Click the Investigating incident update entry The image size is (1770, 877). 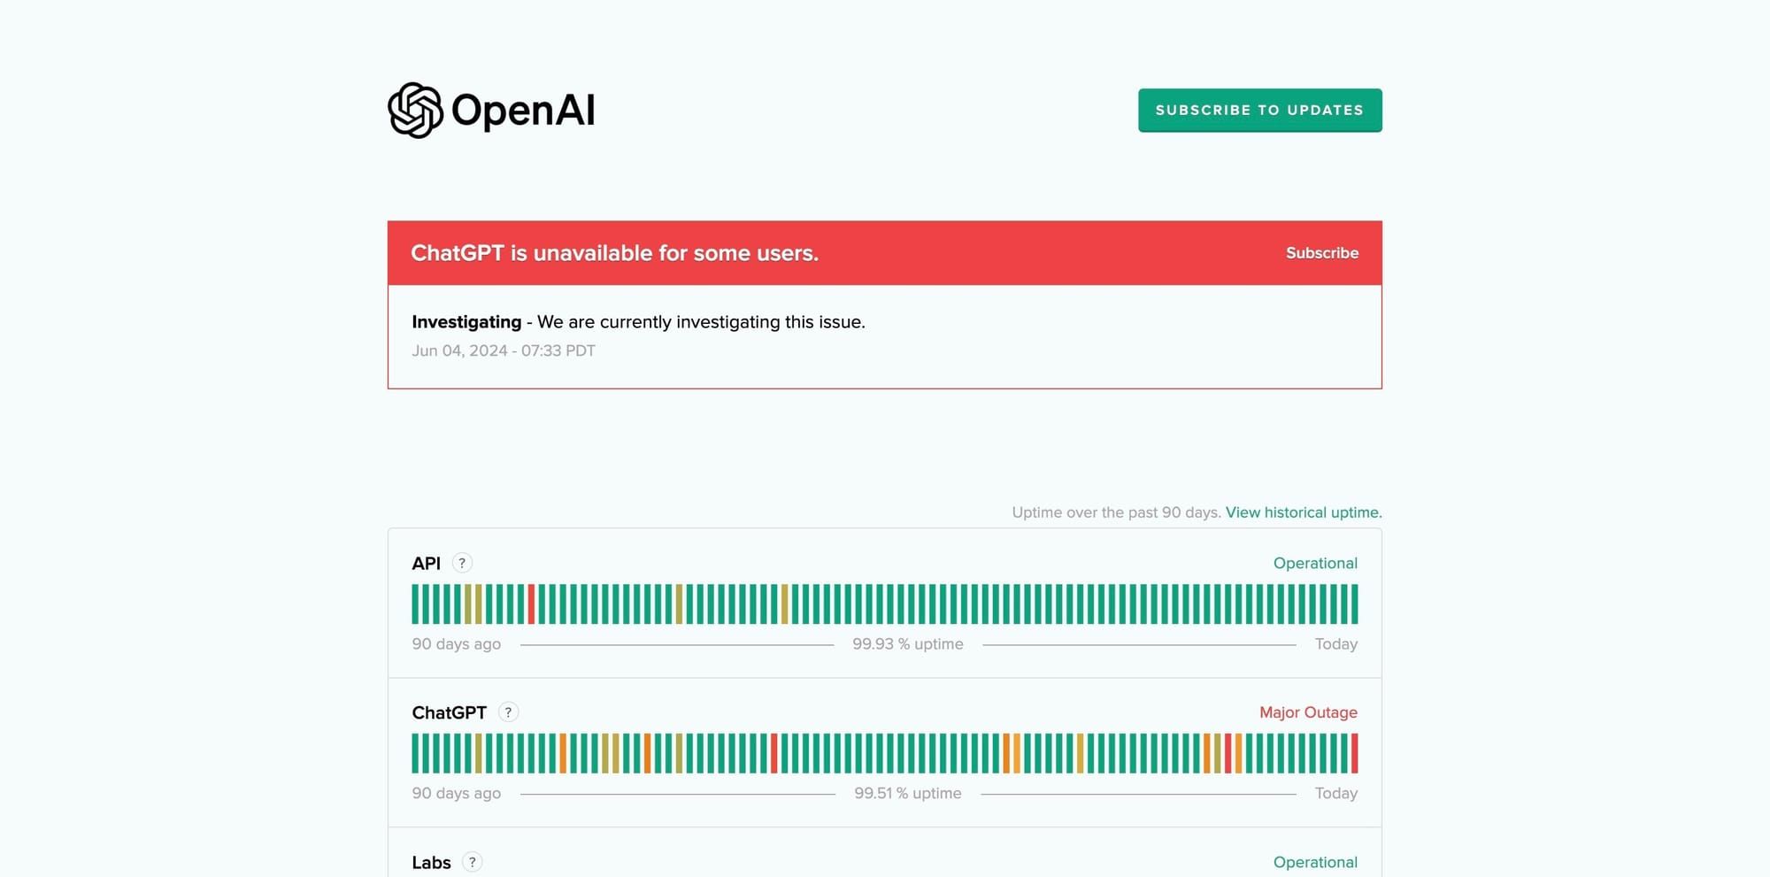(x=637, y=322)
